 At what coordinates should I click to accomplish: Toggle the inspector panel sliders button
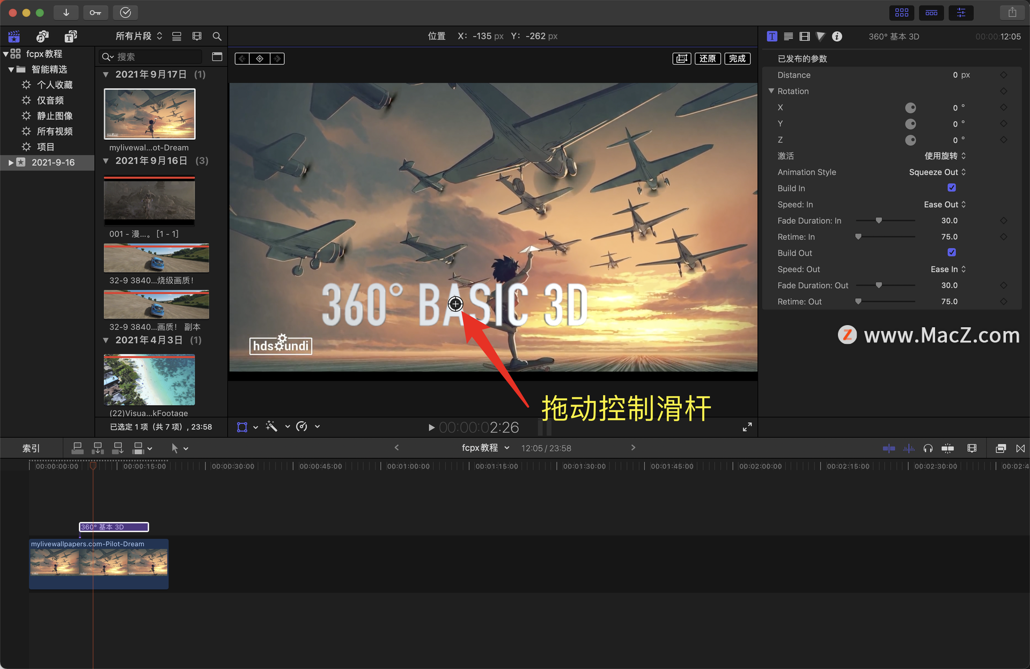point(961,12)
